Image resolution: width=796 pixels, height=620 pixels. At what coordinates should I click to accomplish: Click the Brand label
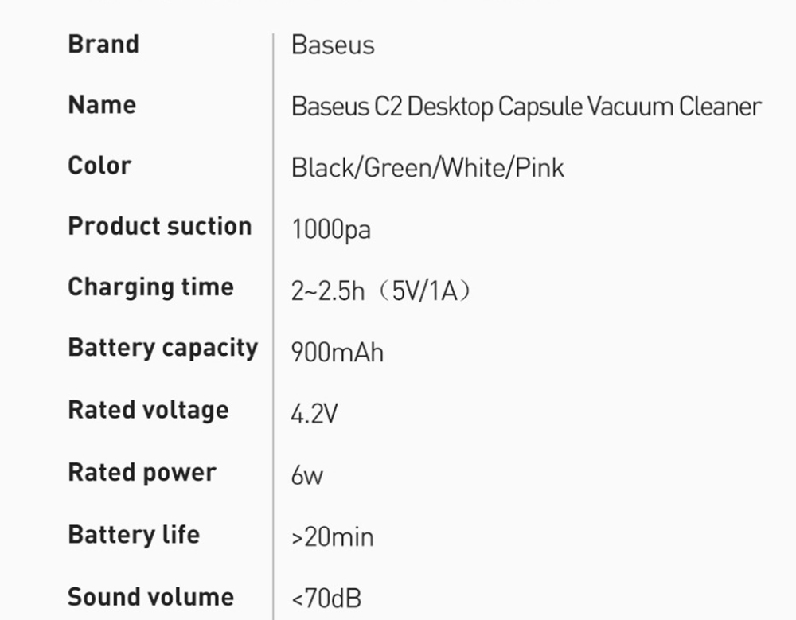click(x=103, y=44)
